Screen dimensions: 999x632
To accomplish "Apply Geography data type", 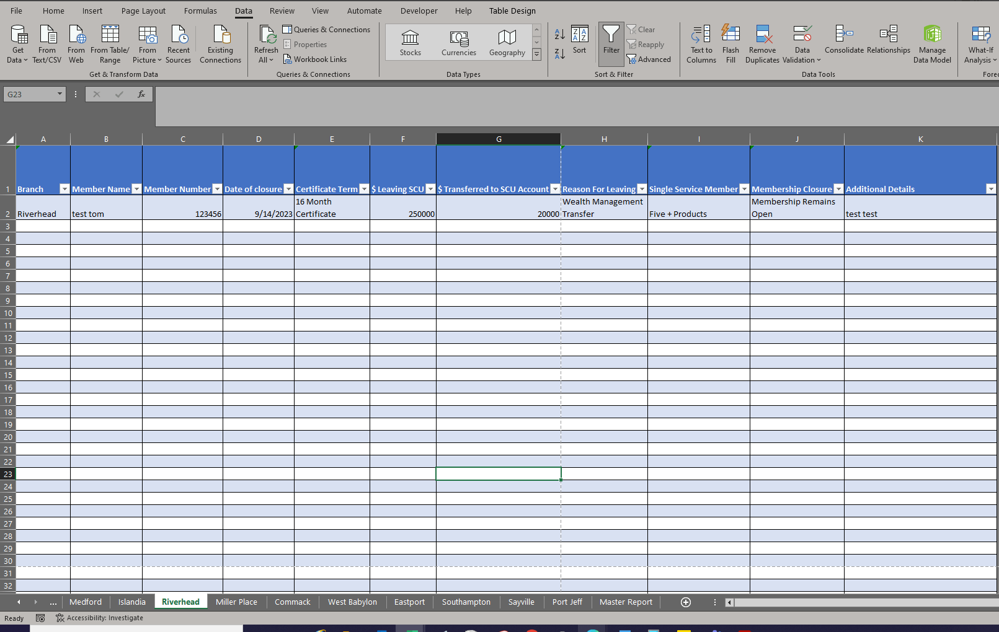I will (x=507, y=42).
